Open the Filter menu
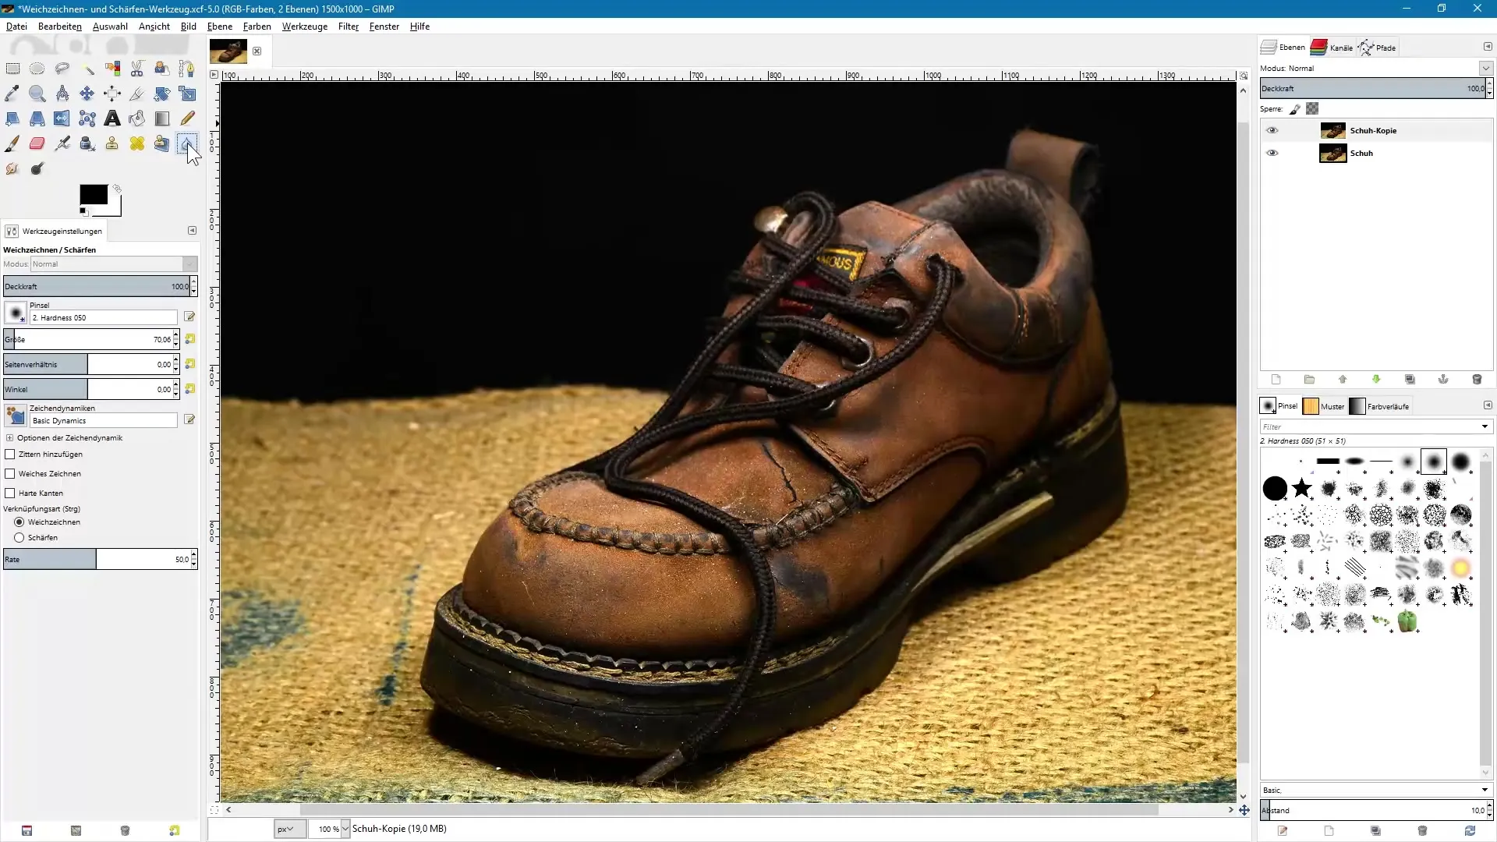1497x842 pixels. tap(348, 27)
